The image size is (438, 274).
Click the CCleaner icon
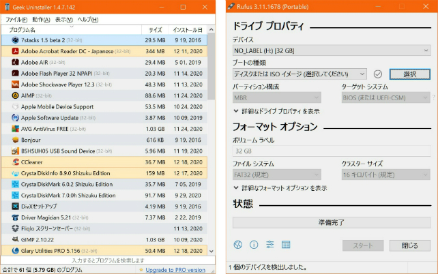pyautogui.click(x=15, y=162)
